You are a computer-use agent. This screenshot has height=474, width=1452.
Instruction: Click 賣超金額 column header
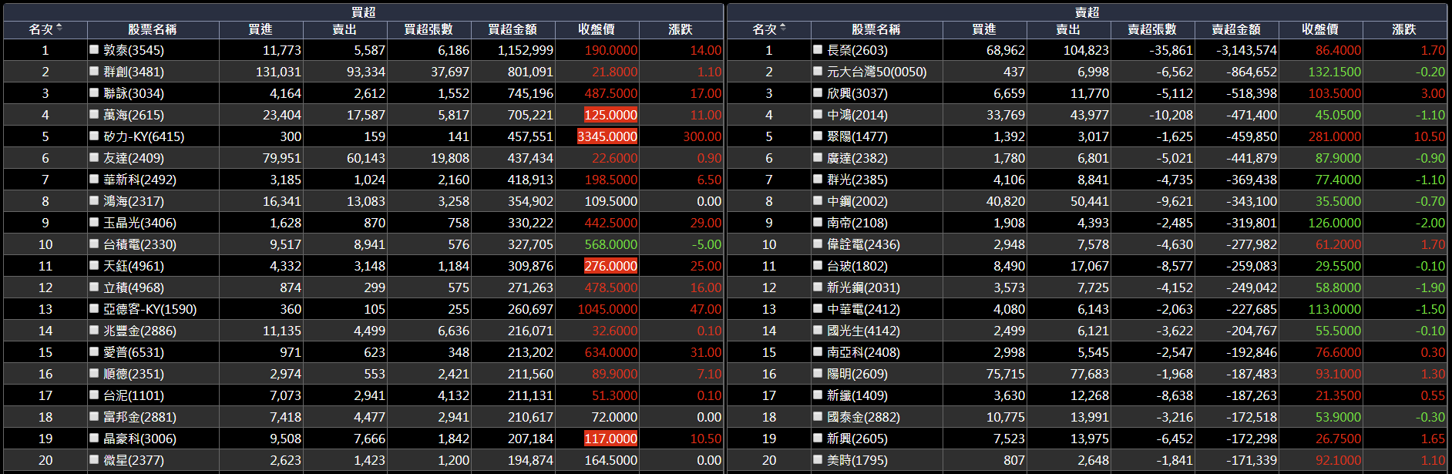[1236, 29]
